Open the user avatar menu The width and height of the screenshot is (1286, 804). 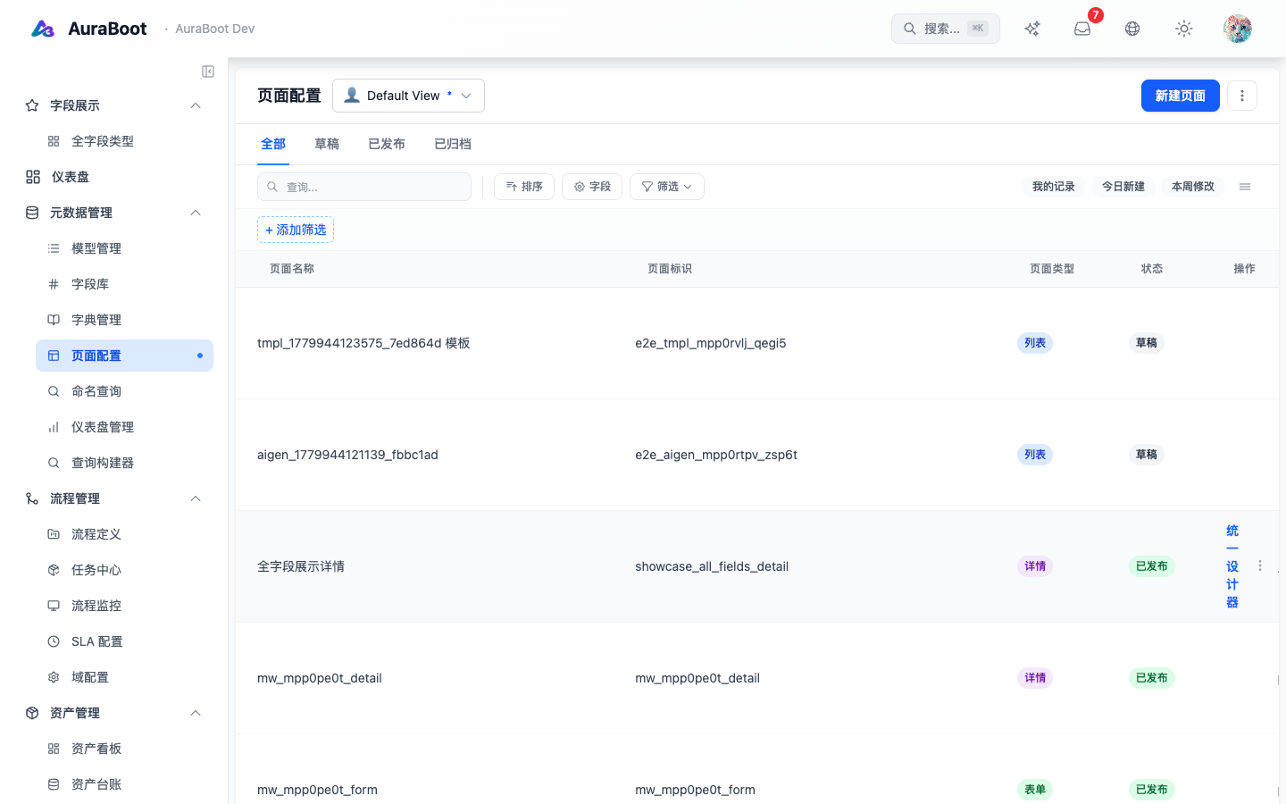[1238, 29]
